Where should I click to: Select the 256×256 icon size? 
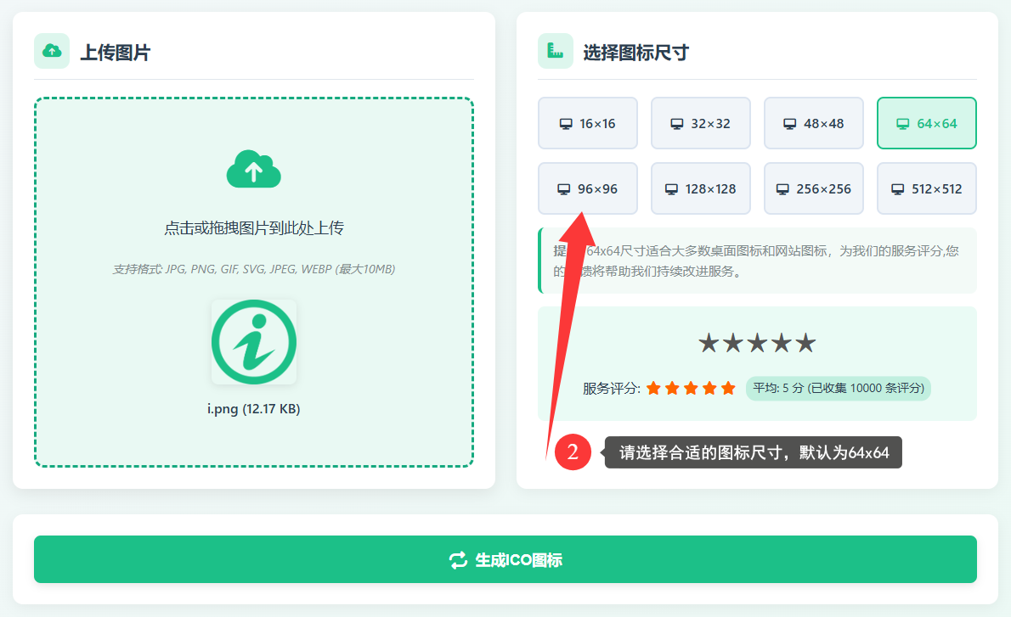[x=813, y=188]
